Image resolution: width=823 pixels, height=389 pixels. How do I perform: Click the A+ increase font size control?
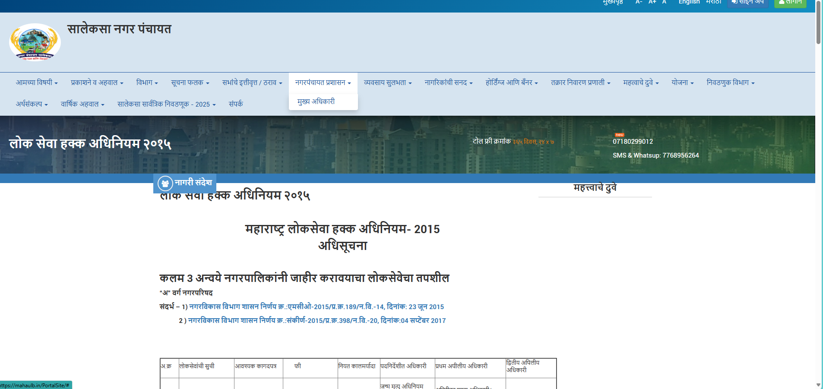pos(652,2)
